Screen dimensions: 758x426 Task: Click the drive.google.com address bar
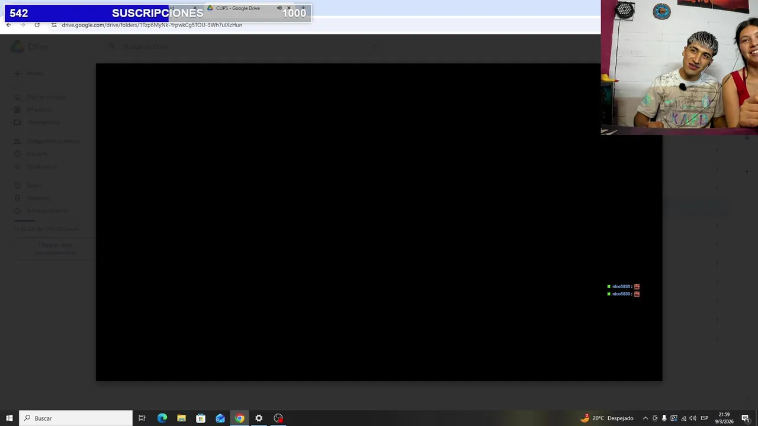(x=152, y=25)
